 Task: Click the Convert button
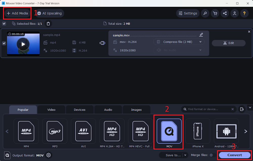235,155
